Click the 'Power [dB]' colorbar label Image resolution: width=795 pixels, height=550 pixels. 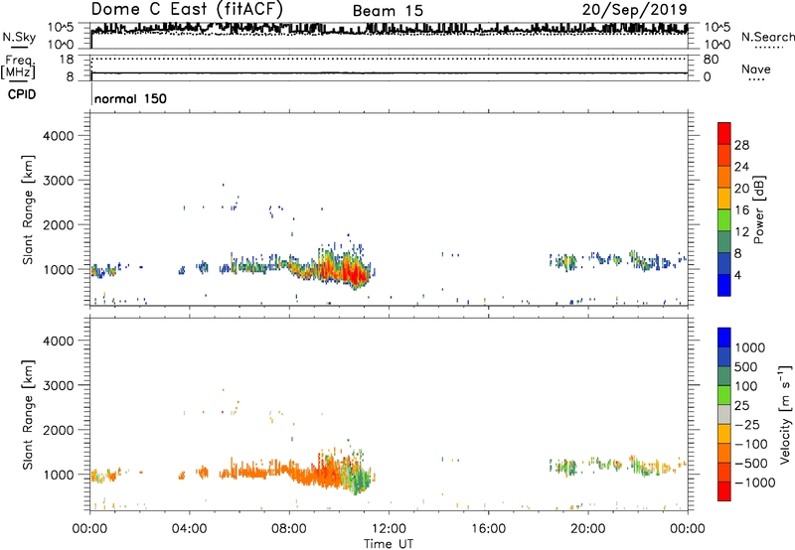point(759,209)
